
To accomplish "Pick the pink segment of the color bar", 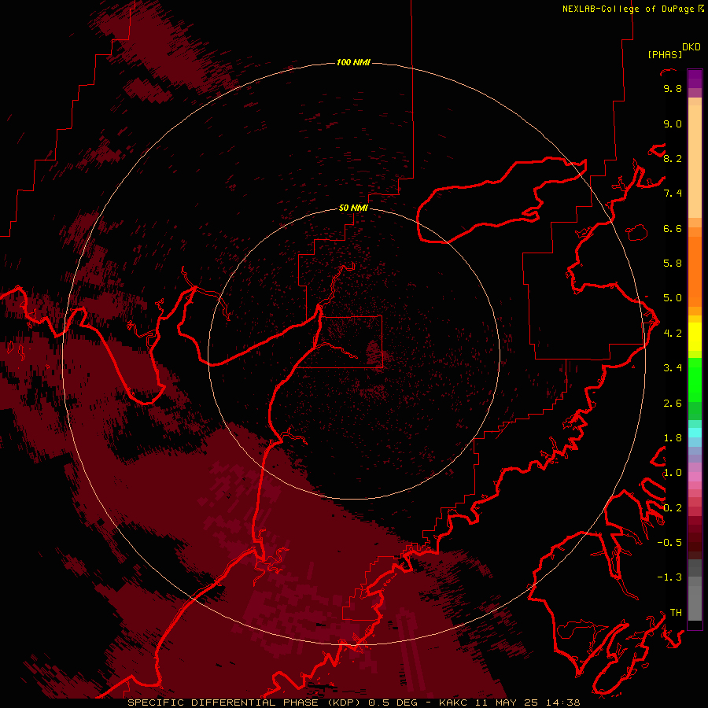I will [695, 477].
